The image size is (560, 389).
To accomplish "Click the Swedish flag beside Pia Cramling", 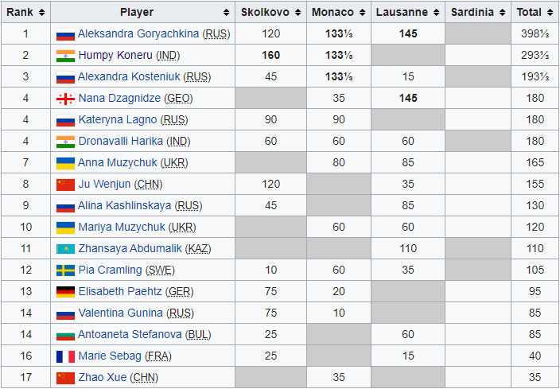I will 65,270.
